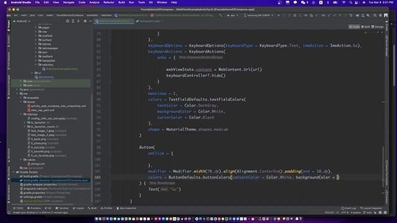Collapse the webview folder
This screenshot has height=223, width=397.
[x=36, y=64]
